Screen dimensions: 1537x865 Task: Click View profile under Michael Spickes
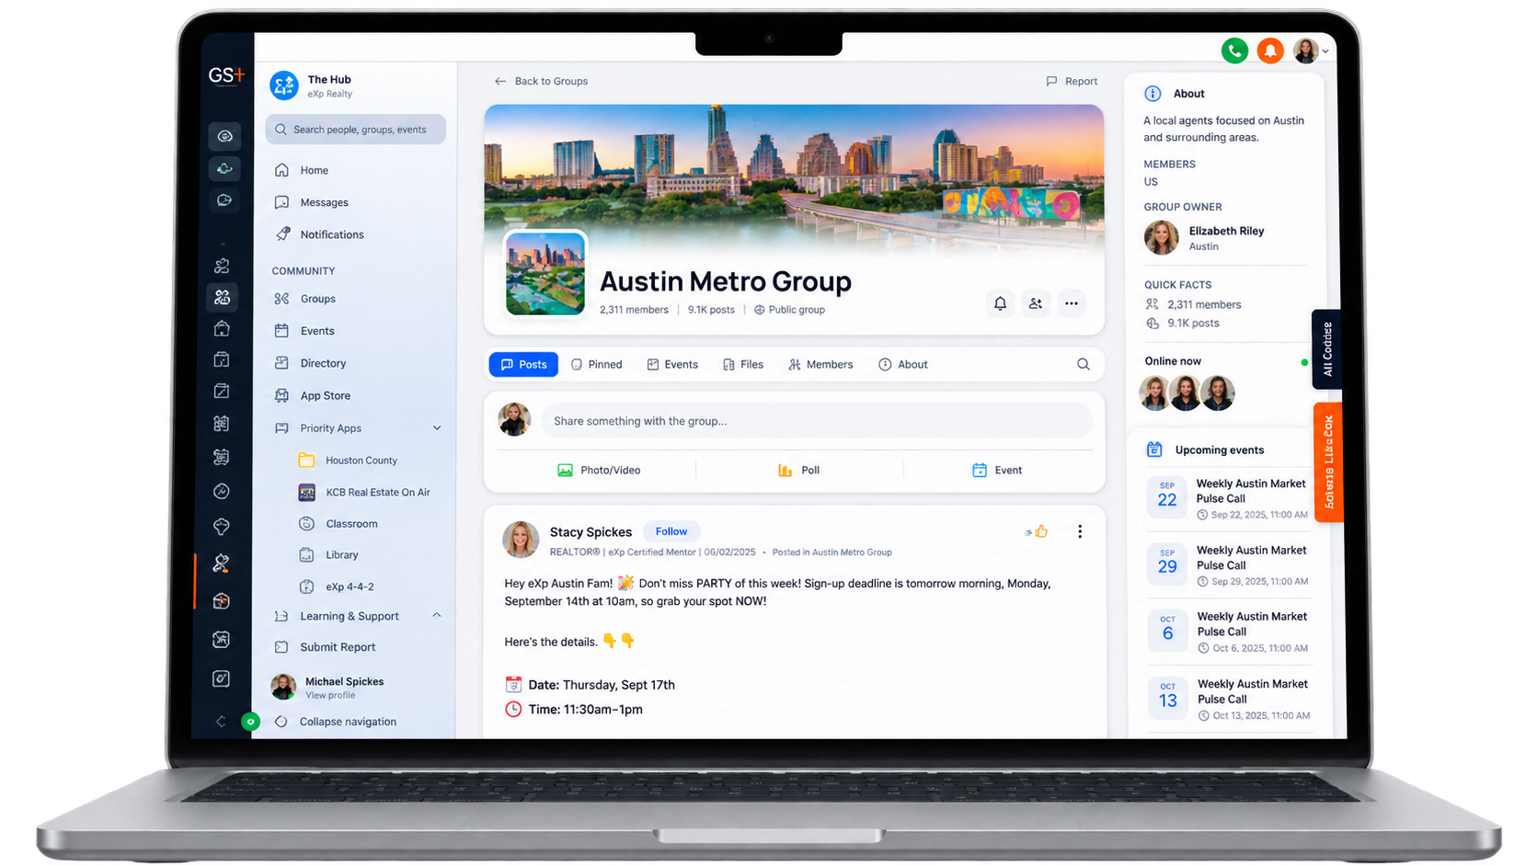(x=330, y=696)
